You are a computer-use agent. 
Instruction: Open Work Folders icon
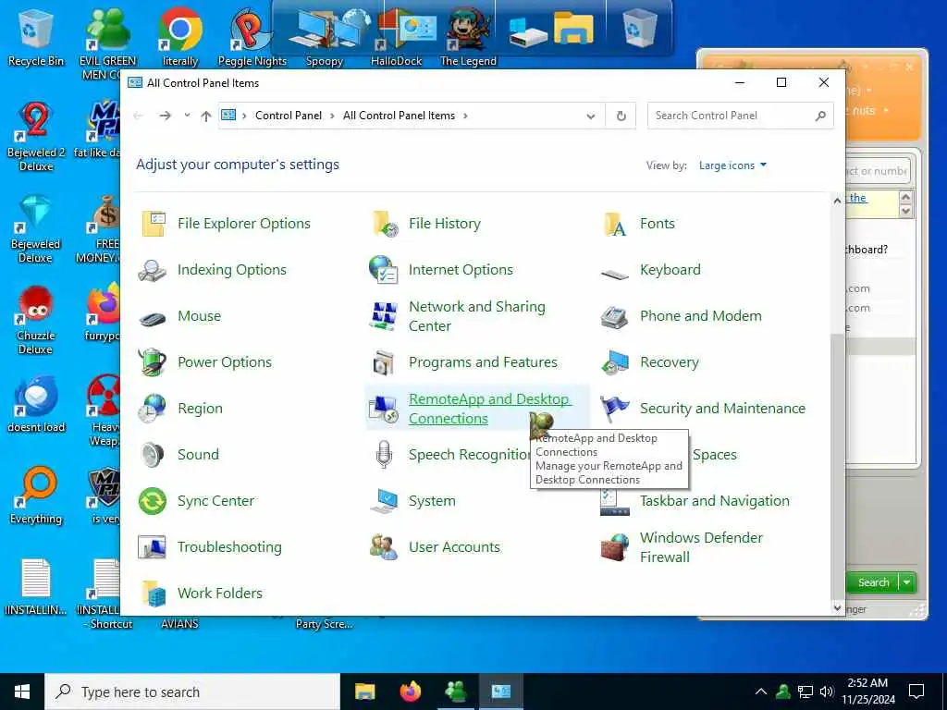tap(153, 594)
